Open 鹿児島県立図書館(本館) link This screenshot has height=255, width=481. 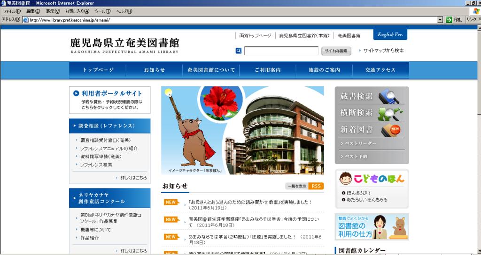click(x=304, y=36)
